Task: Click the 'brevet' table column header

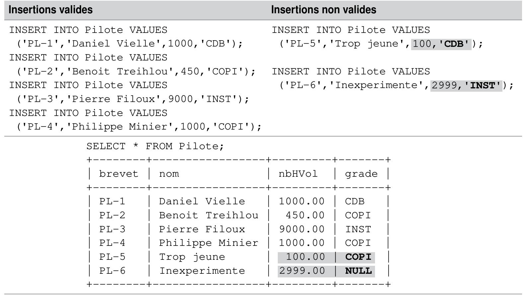Action: pos(118,174)
